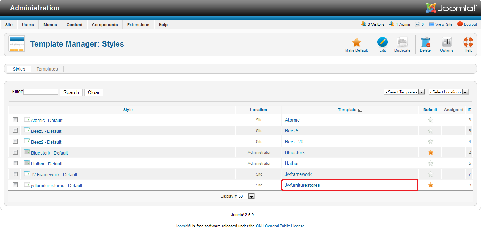481x236 pixels.
Task: Open the Help menu in menubar
Action: [163, 25]
